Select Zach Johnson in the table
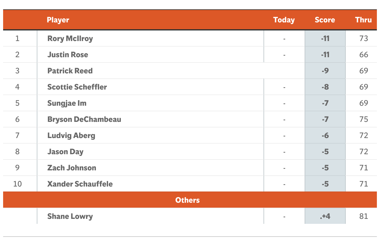The height and width of the screenshot is (240, 380). pyautogui.click(x=72, y=168)
